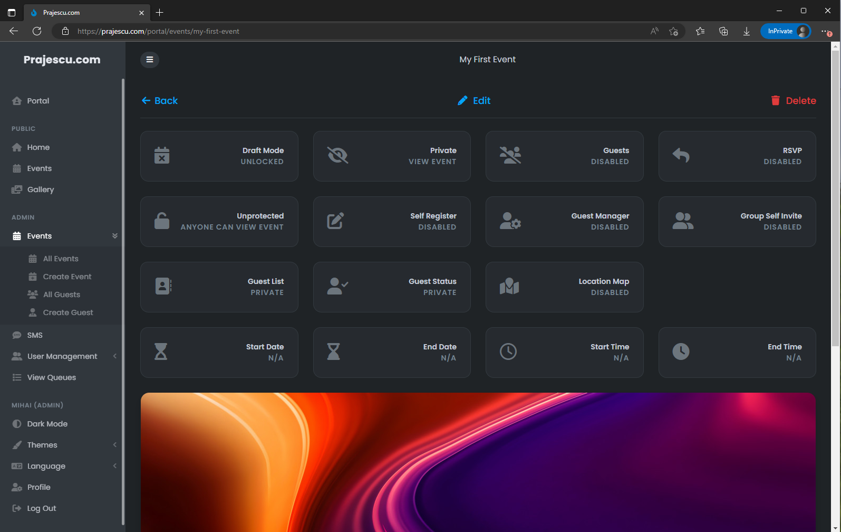Click the Profile user-lock icon

tap(17, 487)
